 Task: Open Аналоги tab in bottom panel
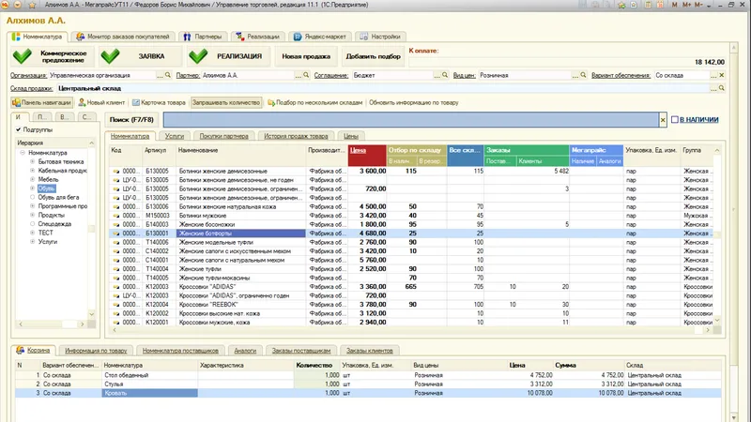[245, 351]
